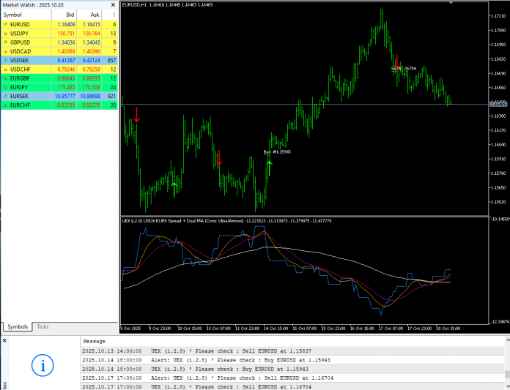Click the Message column header in the log
This screenshot has width=510, height=390.
click(x=94, y=341)
